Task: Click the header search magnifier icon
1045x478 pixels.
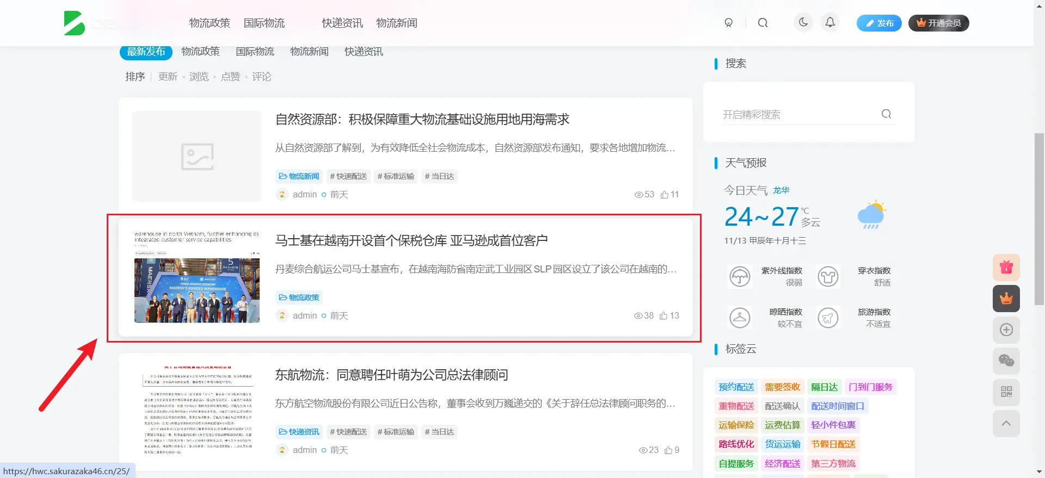Action: [x=763, y=23]
